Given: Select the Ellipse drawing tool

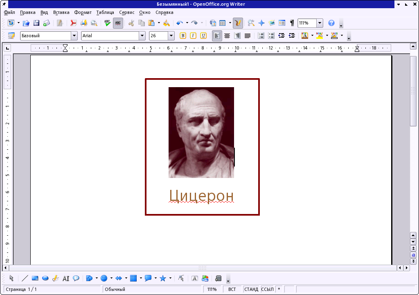Looking at the screenshot, I should click(x=45, y=278).
